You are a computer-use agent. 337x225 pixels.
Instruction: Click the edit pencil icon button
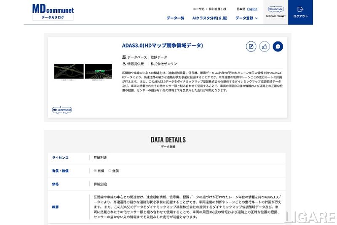click(x=251, y=46)
